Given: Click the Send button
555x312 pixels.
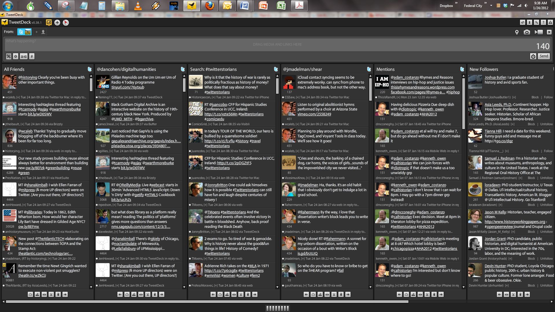Looking at the screenshot, I should 544,56.
